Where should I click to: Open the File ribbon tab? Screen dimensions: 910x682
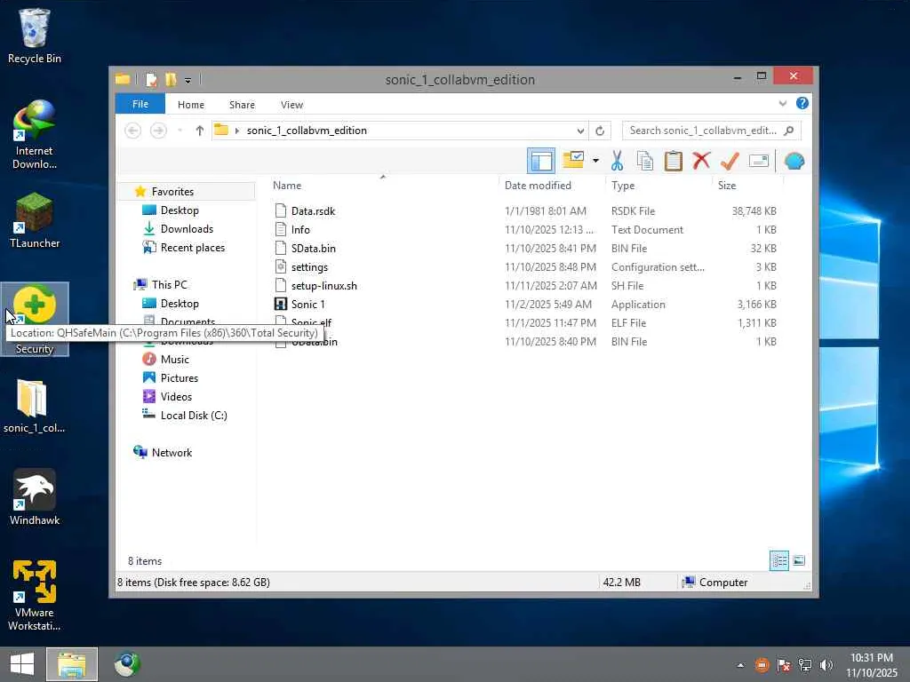click(140, 105)
